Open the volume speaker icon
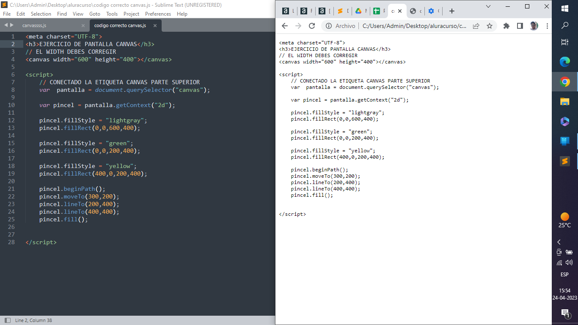This screenshot has height=325, width=578. pos(569,263)
